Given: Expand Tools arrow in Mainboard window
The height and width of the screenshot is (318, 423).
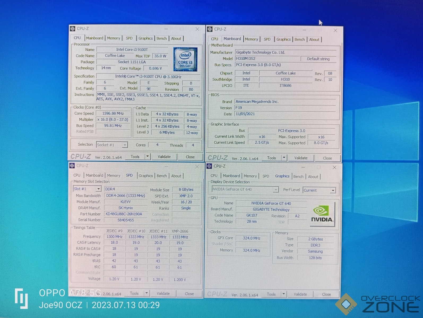Looking at the screenshot, I should (284, 158).
